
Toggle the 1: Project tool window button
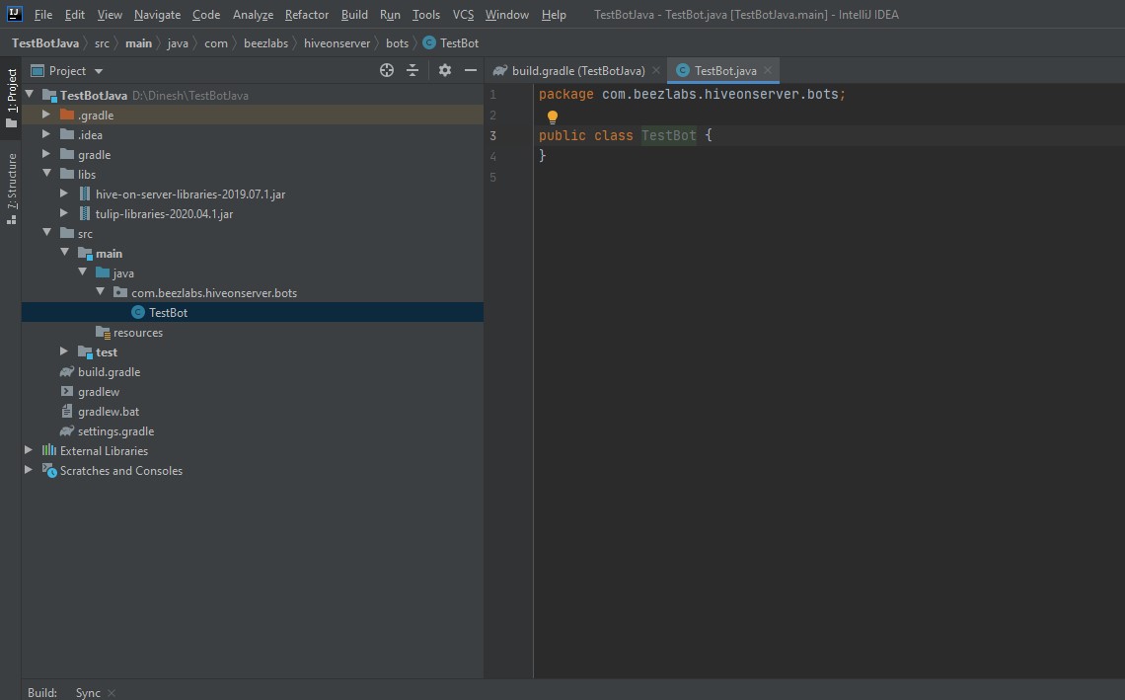[12, 99]
